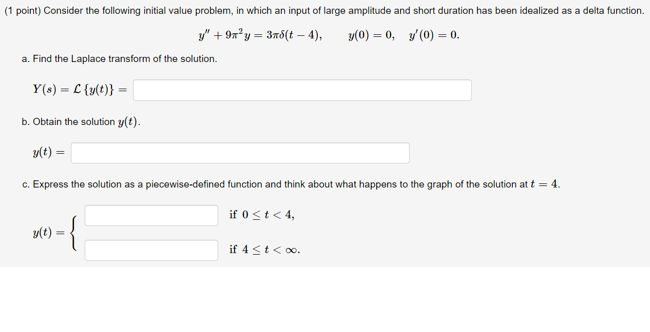Click the y'' + 9π²y differential equation
The image size is (650, 332).
230,35
